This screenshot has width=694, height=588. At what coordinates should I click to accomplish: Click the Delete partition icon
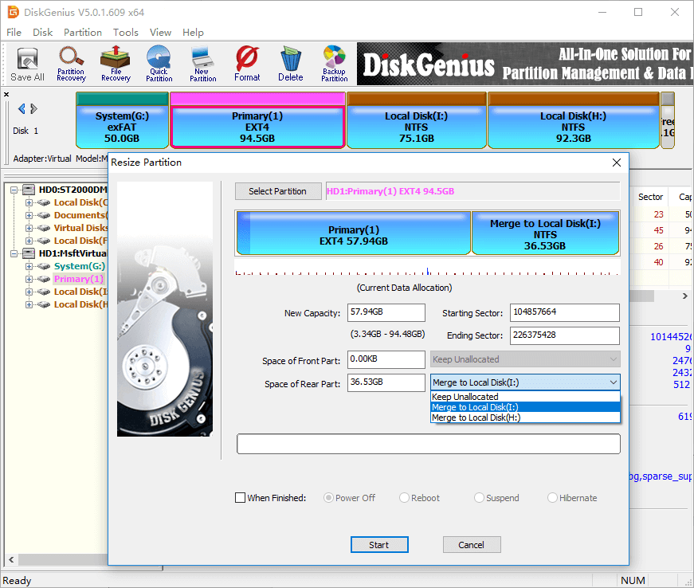291,64
